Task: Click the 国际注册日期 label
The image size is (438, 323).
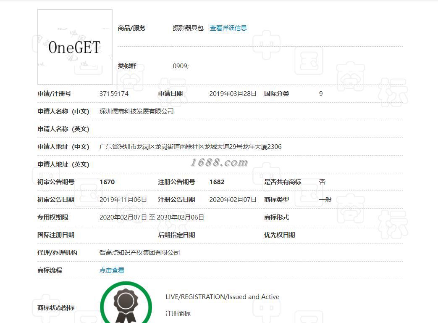Action: pyautogui.click(x=56, y=235)
